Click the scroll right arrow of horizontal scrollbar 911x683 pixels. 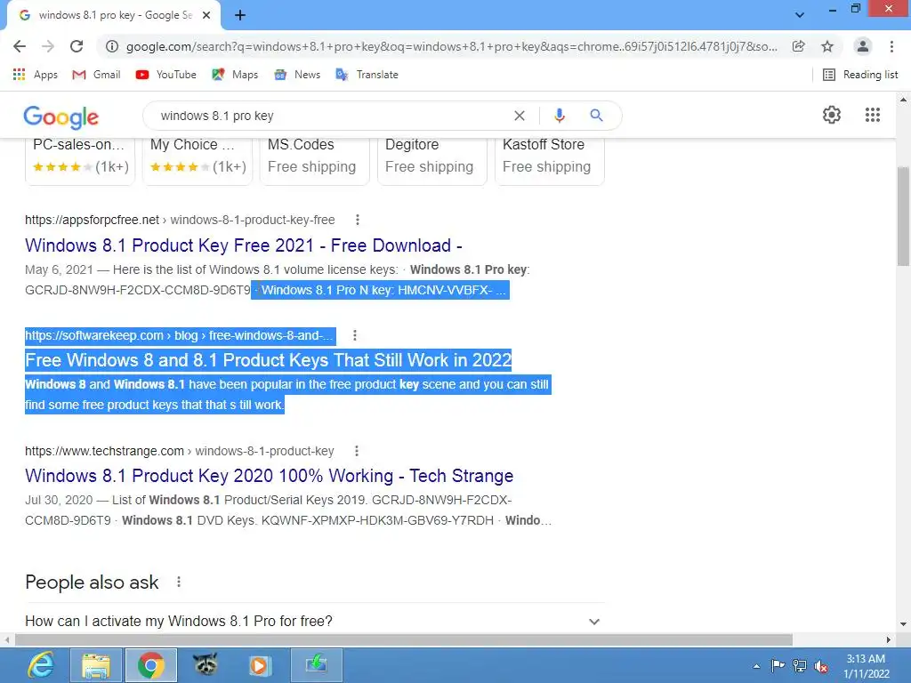click(889, 639)
